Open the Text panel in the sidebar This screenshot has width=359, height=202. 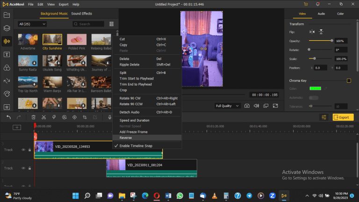(x=7, y=54)
